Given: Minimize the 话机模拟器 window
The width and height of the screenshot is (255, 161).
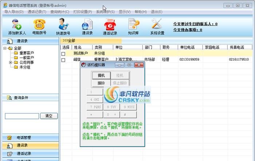Looking at the screenshot, I should click(x=119, y=65).
